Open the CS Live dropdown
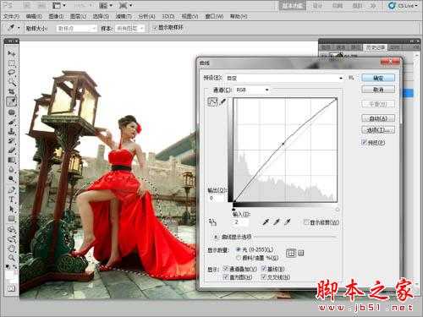 pos(403,6)
